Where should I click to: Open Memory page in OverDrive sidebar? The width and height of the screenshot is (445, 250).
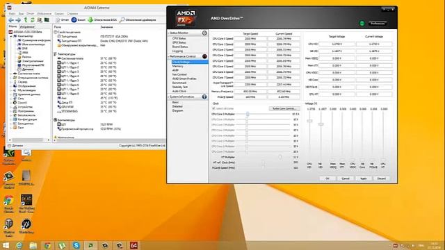(178, 66)
